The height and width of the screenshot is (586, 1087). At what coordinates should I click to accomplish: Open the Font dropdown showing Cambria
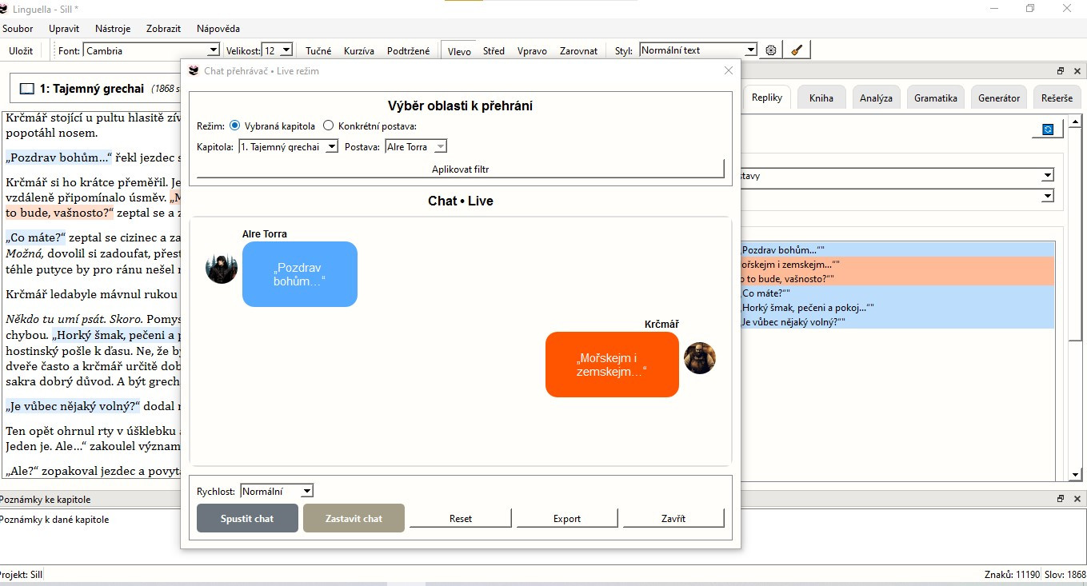point(151,50)
